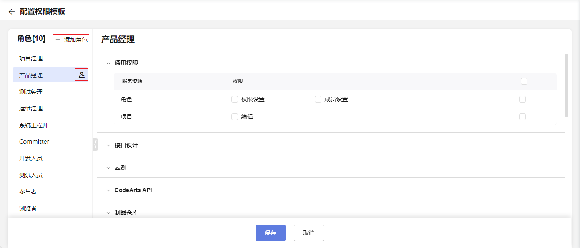Click the 保存 button
Screen dimensions: 580x248
(x=270, y=233)
